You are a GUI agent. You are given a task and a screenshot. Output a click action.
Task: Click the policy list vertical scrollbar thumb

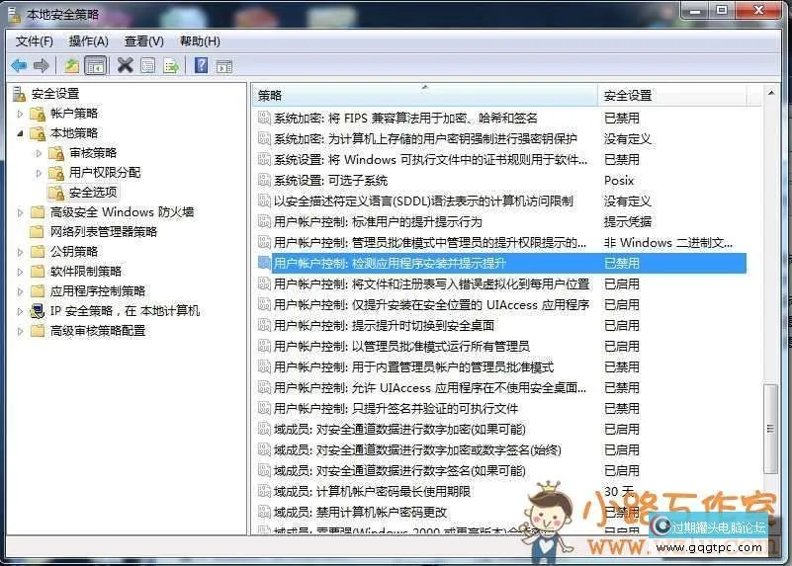point(770,429)
